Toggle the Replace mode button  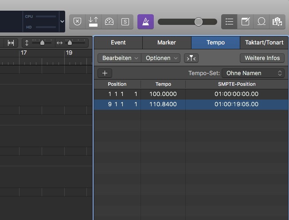click(x=78, y=22)
